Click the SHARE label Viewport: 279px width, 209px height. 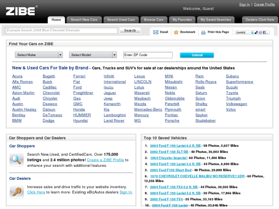pos(241,33)
